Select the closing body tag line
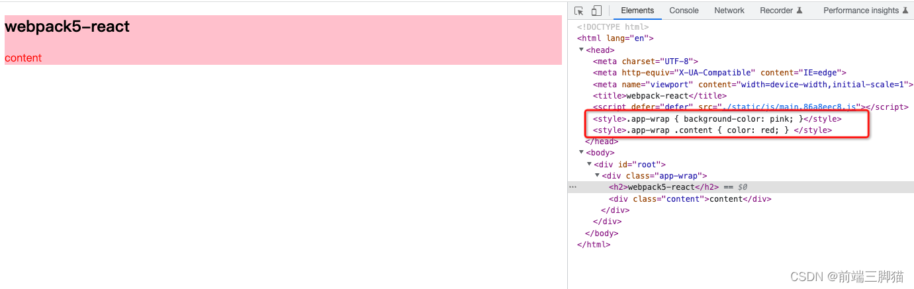The width and height of the screenshot is (914, 289). 602,233
